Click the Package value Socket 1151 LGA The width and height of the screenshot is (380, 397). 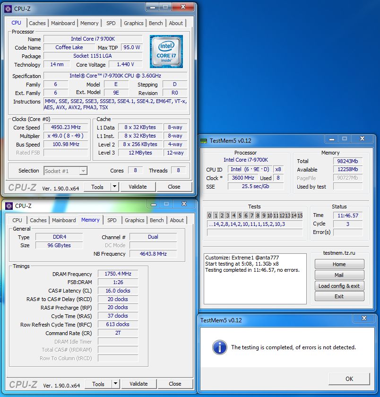click(x=93, y=56)
